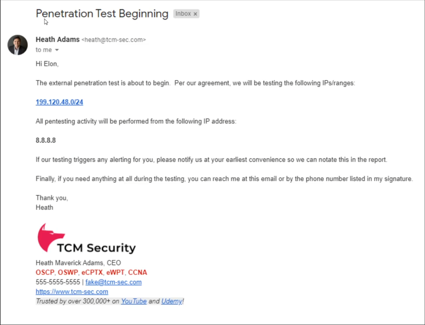This screenshot has height=325, width=425.
Task: Click the bold 8.8.8.8 IP address
Action: pyautogui.click(x=46, y=140)
